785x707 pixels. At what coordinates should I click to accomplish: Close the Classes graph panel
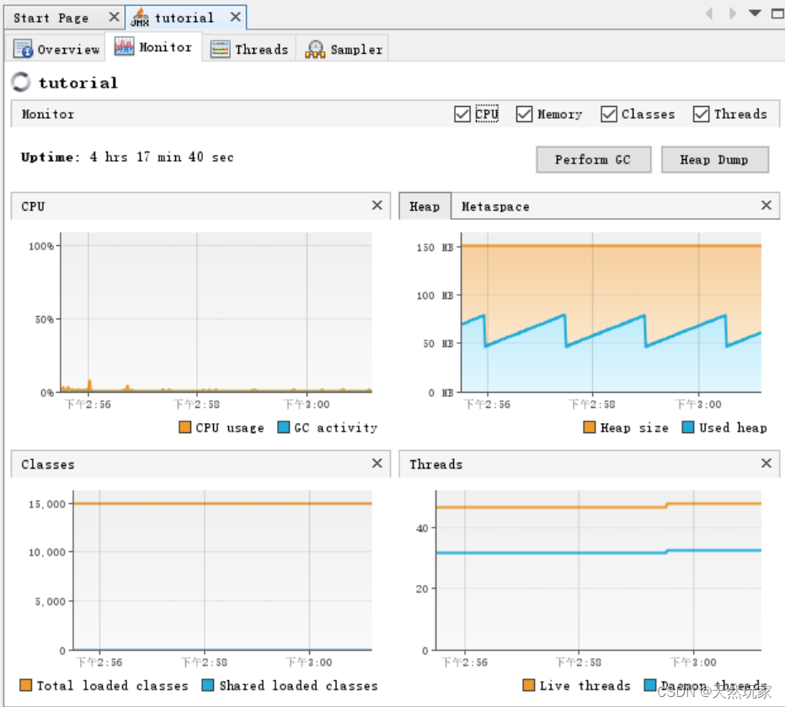click(377, 463)
